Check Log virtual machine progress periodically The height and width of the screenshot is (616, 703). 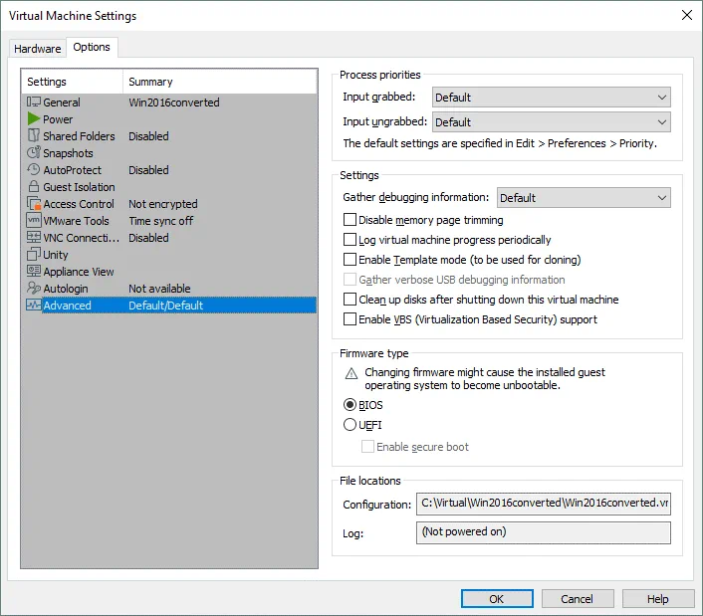350,240
